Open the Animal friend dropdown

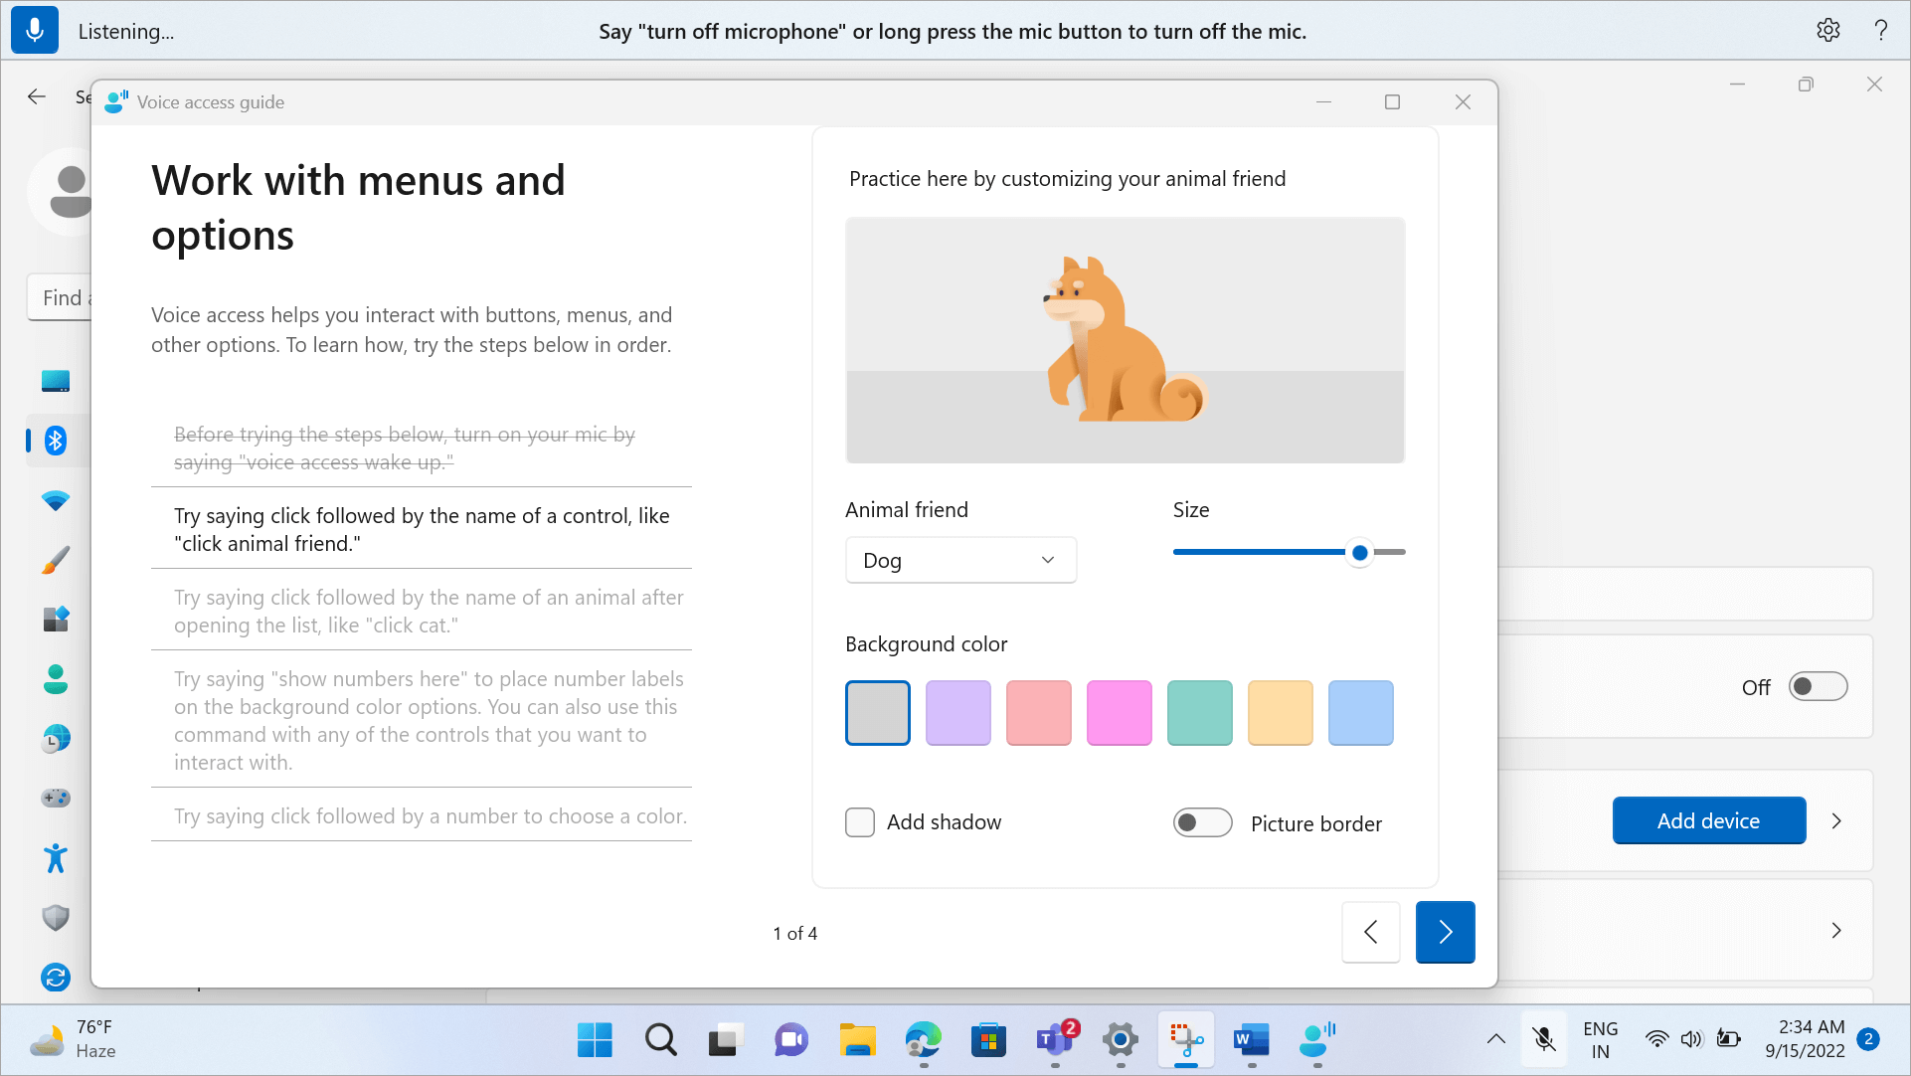(960, 560)
